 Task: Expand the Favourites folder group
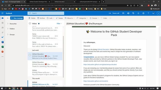[x=8, y=24]
